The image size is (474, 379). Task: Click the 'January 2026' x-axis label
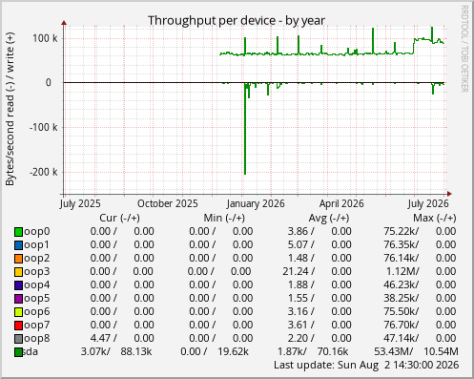tap(256, 203)
